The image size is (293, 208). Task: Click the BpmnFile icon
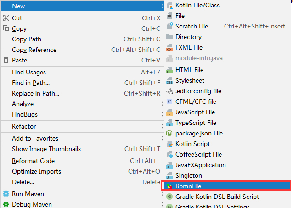pyautogui.click(x=169, y=186)
